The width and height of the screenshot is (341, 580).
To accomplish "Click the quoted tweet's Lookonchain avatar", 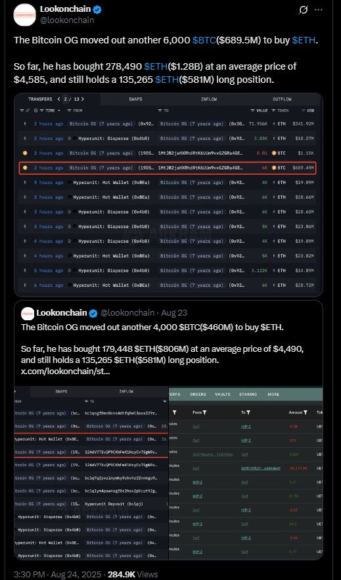I will pos(28,313).
